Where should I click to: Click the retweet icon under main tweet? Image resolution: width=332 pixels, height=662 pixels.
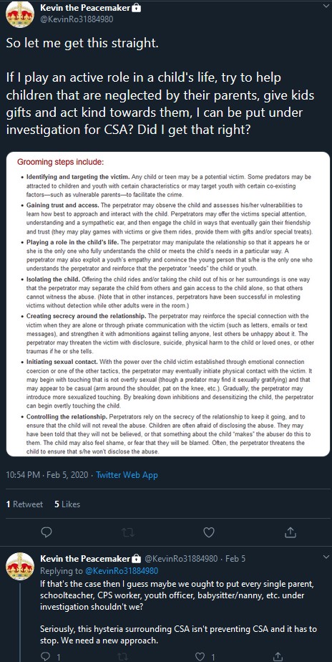[x=127, y=533]
